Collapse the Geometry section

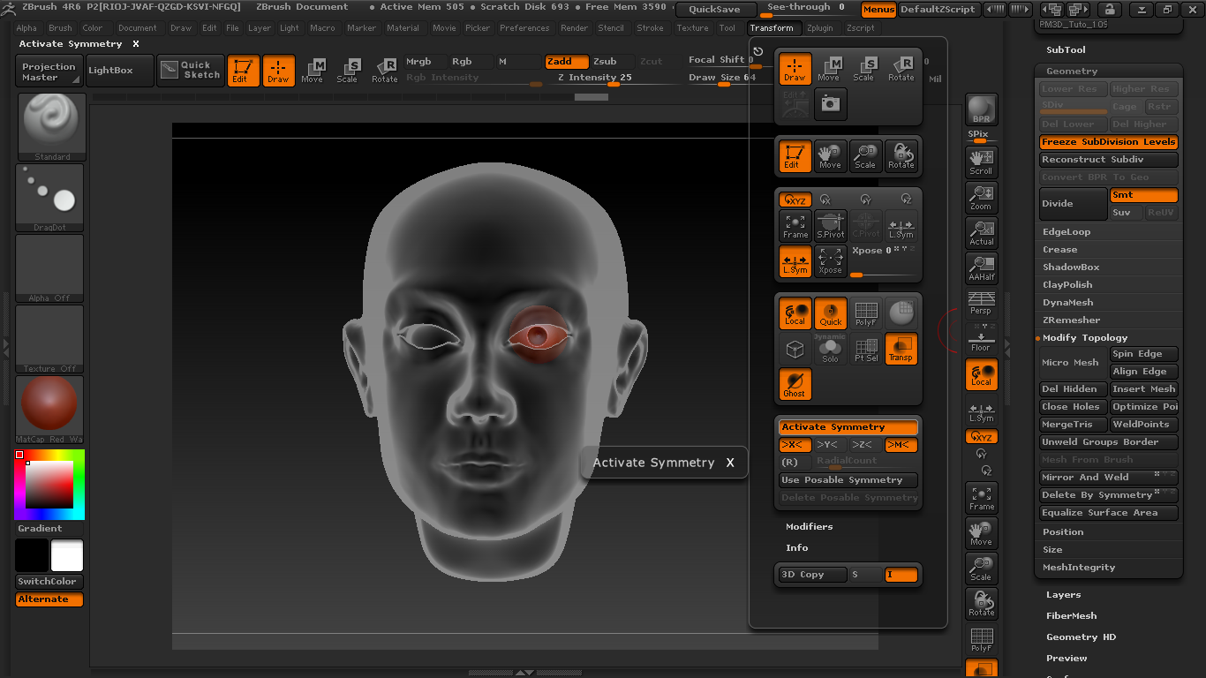[1072, 72]
